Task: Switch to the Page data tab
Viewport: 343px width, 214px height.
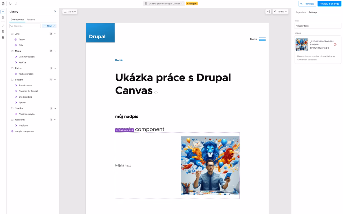Action: (301, 12)
